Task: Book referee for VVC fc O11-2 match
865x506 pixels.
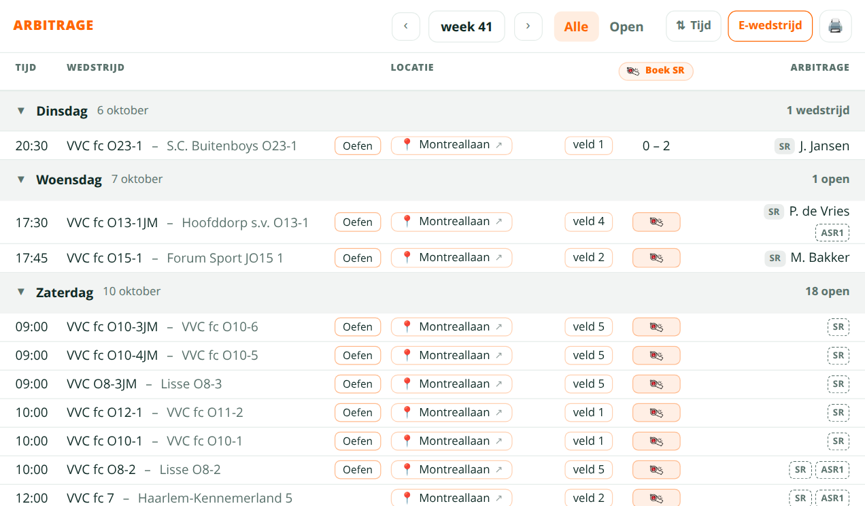Action: 656,412
